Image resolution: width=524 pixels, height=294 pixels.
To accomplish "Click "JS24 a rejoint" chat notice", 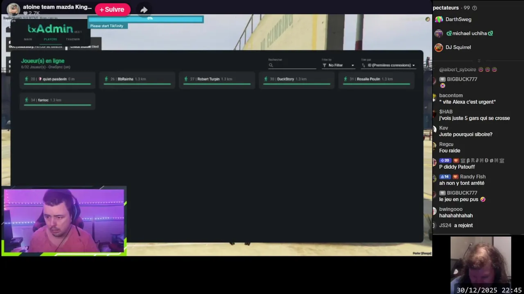I will click(456, 225).
